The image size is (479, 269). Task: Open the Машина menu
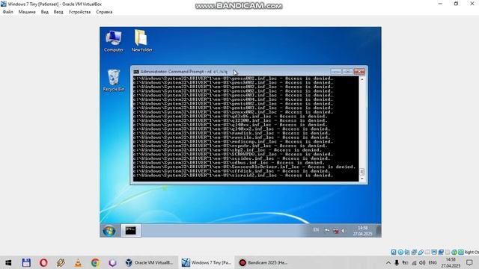[27, 12]
